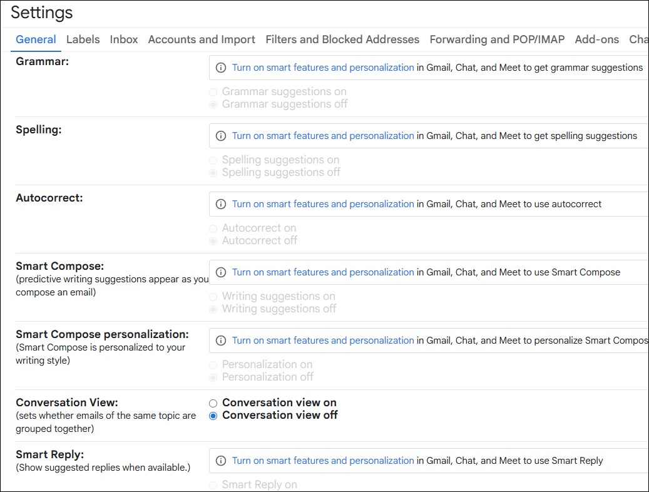Click smart features link for Smart Compose
The width and height of the screenshot is (649, 492).
tap(323, 272)
